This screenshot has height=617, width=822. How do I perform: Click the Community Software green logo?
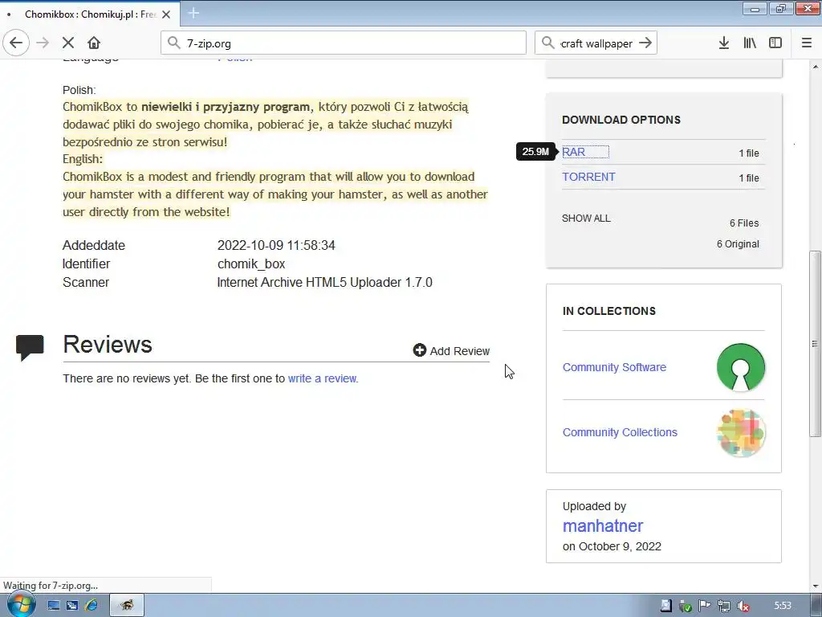click(741, 367)
